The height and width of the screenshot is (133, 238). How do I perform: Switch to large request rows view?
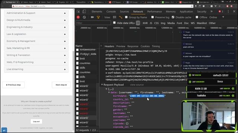pyautogui.click(x=115, y=17)
